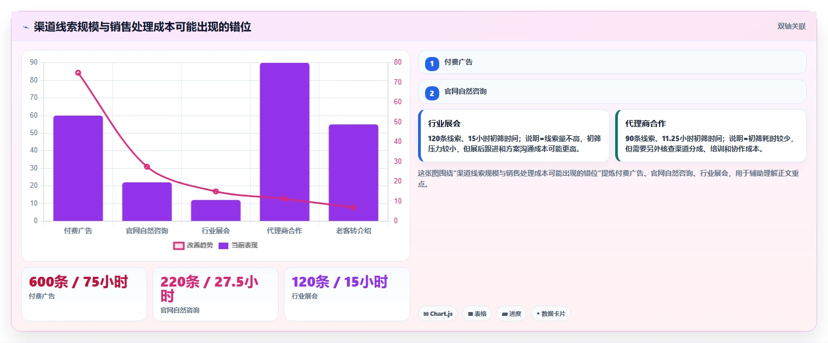
Task: Click numbered badge 2 for 官网自然咨询
Action: point(432,93)
